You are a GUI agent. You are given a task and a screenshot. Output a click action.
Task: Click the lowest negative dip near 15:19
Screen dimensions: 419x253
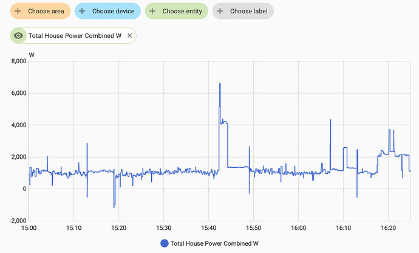pos(114,207)
